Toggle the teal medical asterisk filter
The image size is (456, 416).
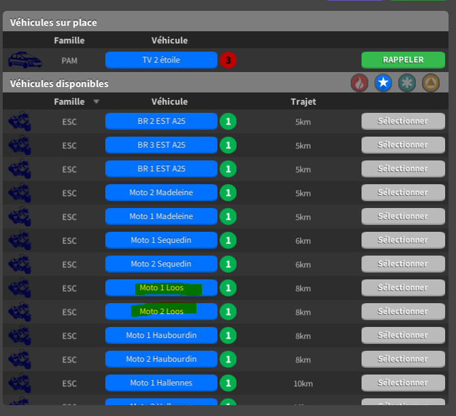[x=407, y=83]
